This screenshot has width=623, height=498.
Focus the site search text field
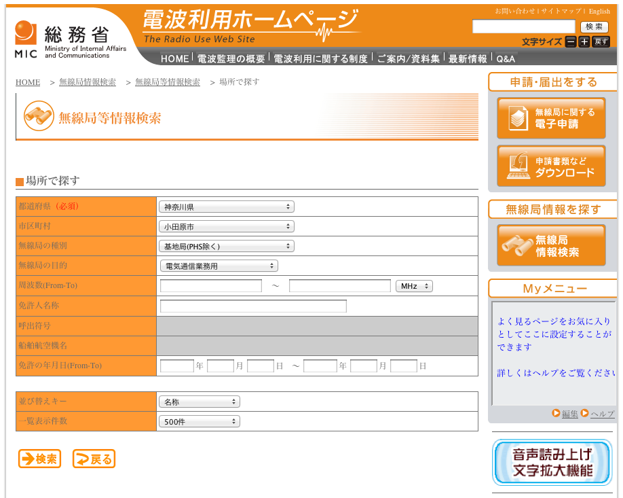pos(524,26)
